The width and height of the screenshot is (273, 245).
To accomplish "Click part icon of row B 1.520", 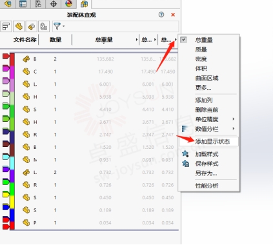I will pyautogui.click(x=26, y=147).
